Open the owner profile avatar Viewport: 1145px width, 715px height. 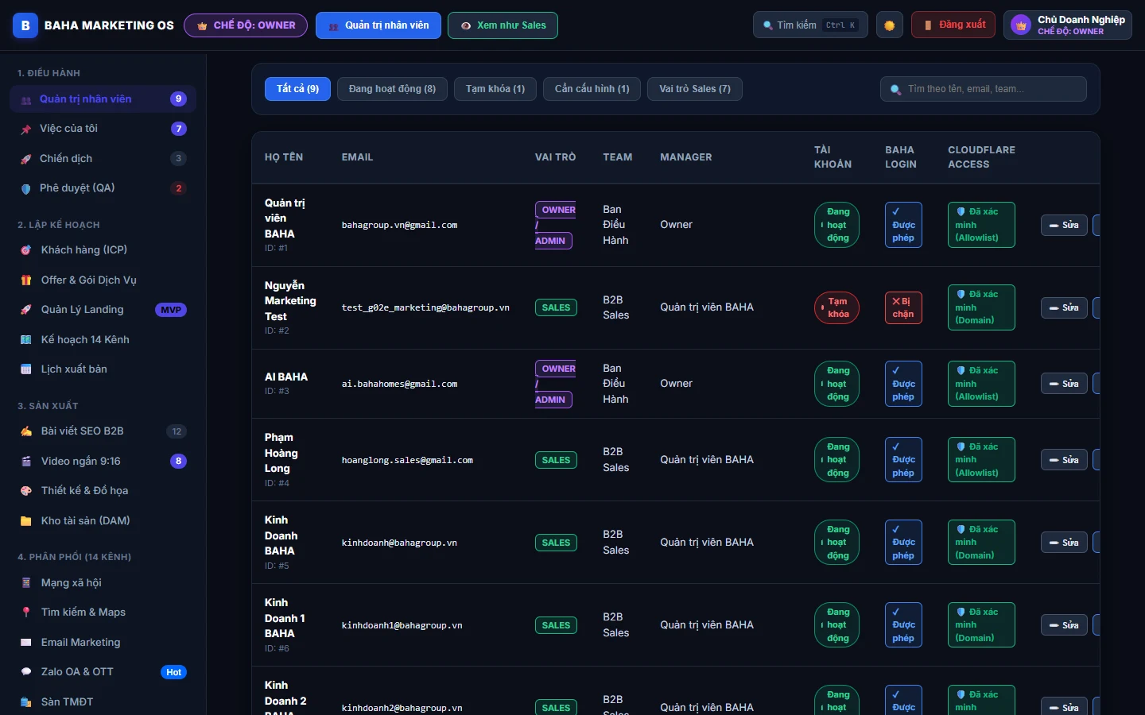point(1021,25)
